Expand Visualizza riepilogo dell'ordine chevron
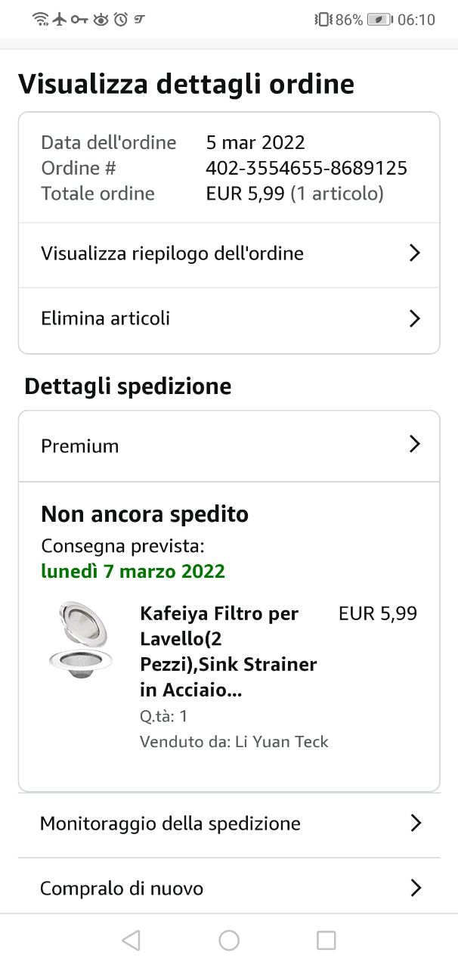This screenshot has height=968, width=458. pos(414,253)
